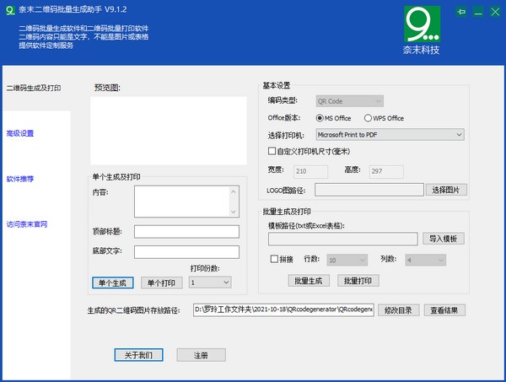Click the 修改目录 button
The width and height of the screenshot is (506, 382).
[x=399, y=310]
